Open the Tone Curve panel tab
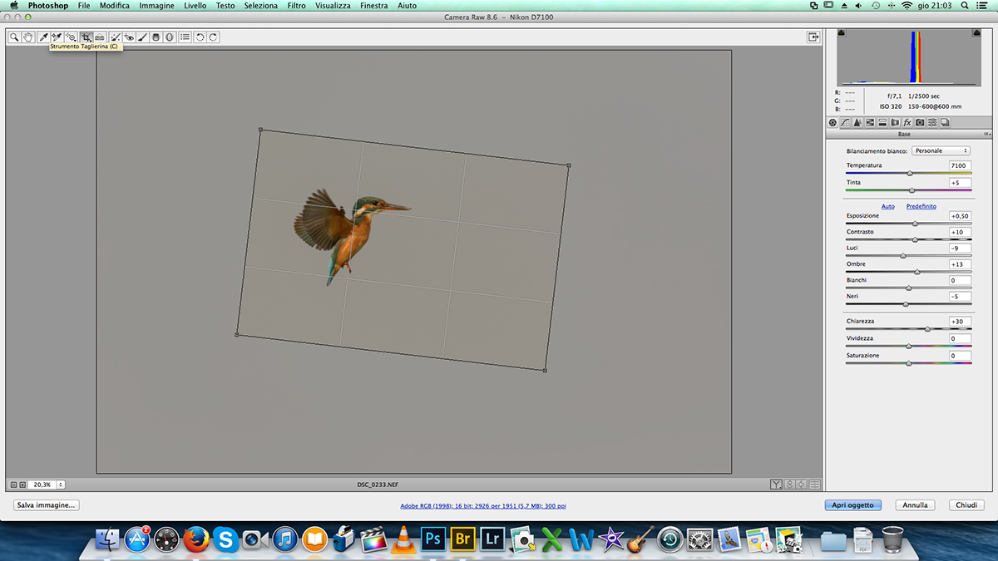The image size is (998, 561). pyautogui.click(x=844, y=122)
